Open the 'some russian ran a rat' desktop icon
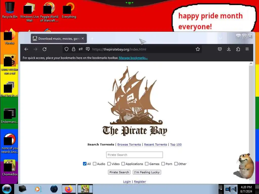 coord(10,64)
